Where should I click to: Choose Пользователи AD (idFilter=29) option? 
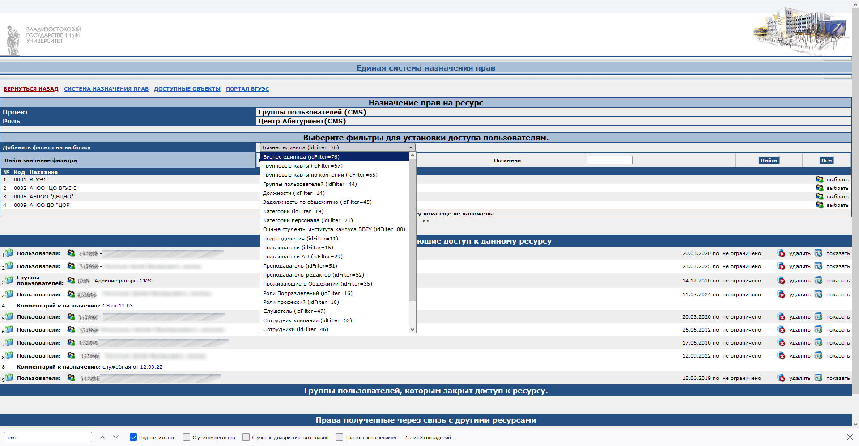302,257
